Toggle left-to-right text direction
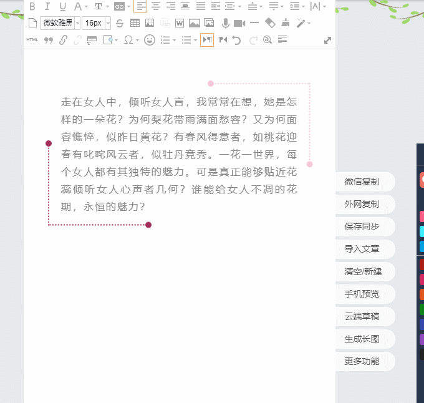Image resolution: width=424 pixels, height=403 pixels. (207, 40)
